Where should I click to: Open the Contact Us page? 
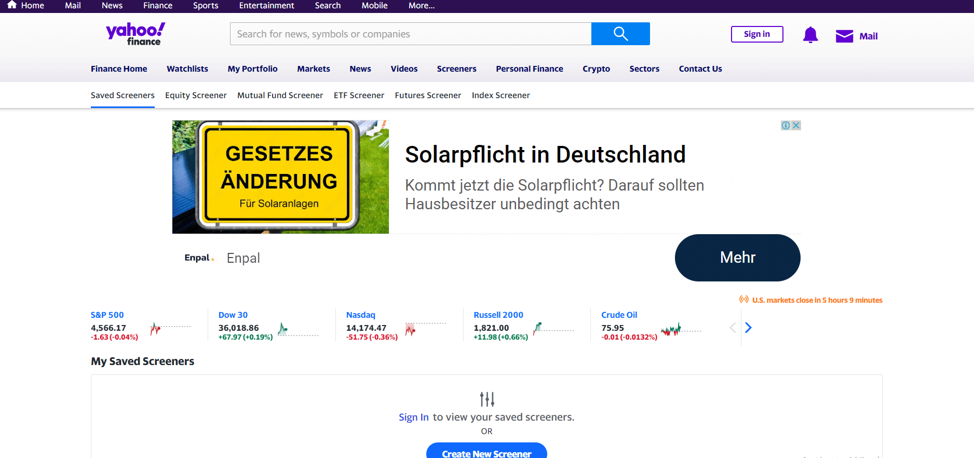700,69
